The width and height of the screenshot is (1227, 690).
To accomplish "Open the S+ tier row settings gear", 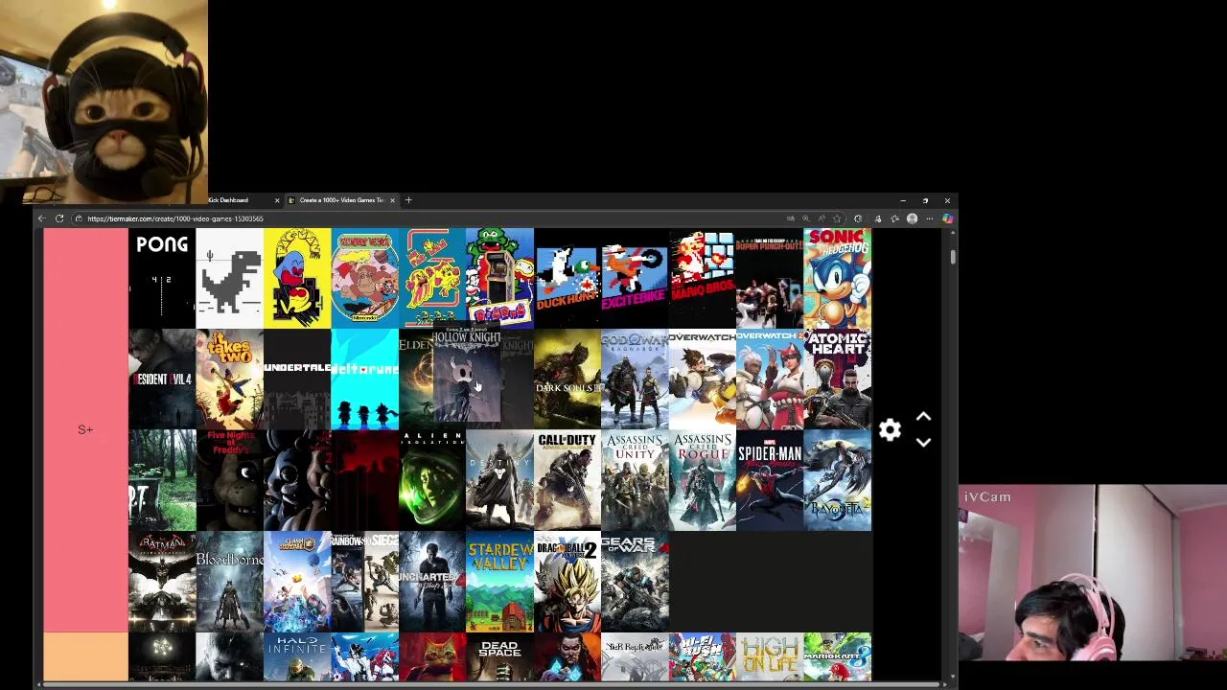I will [890, 429].
